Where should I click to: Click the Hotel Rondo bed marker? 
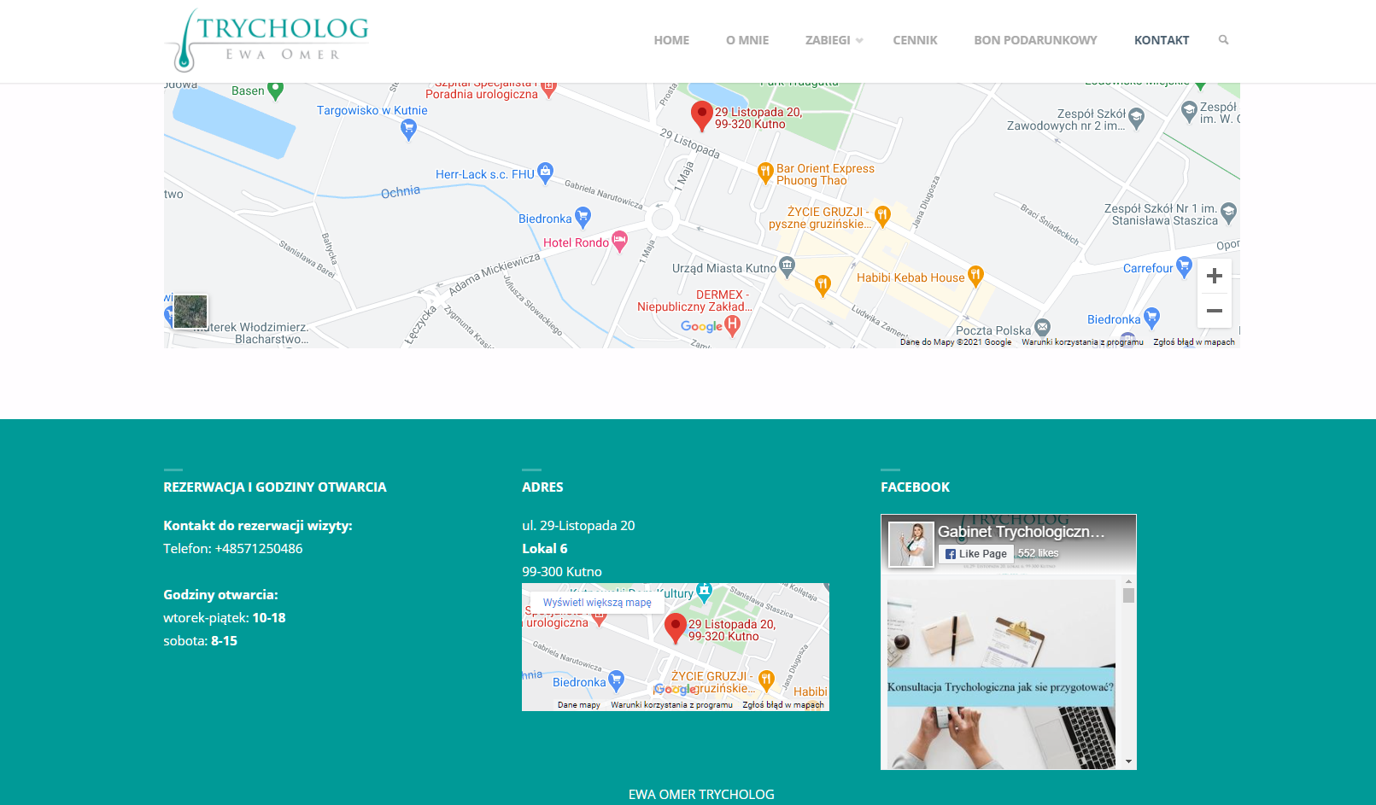click(620, 242)
